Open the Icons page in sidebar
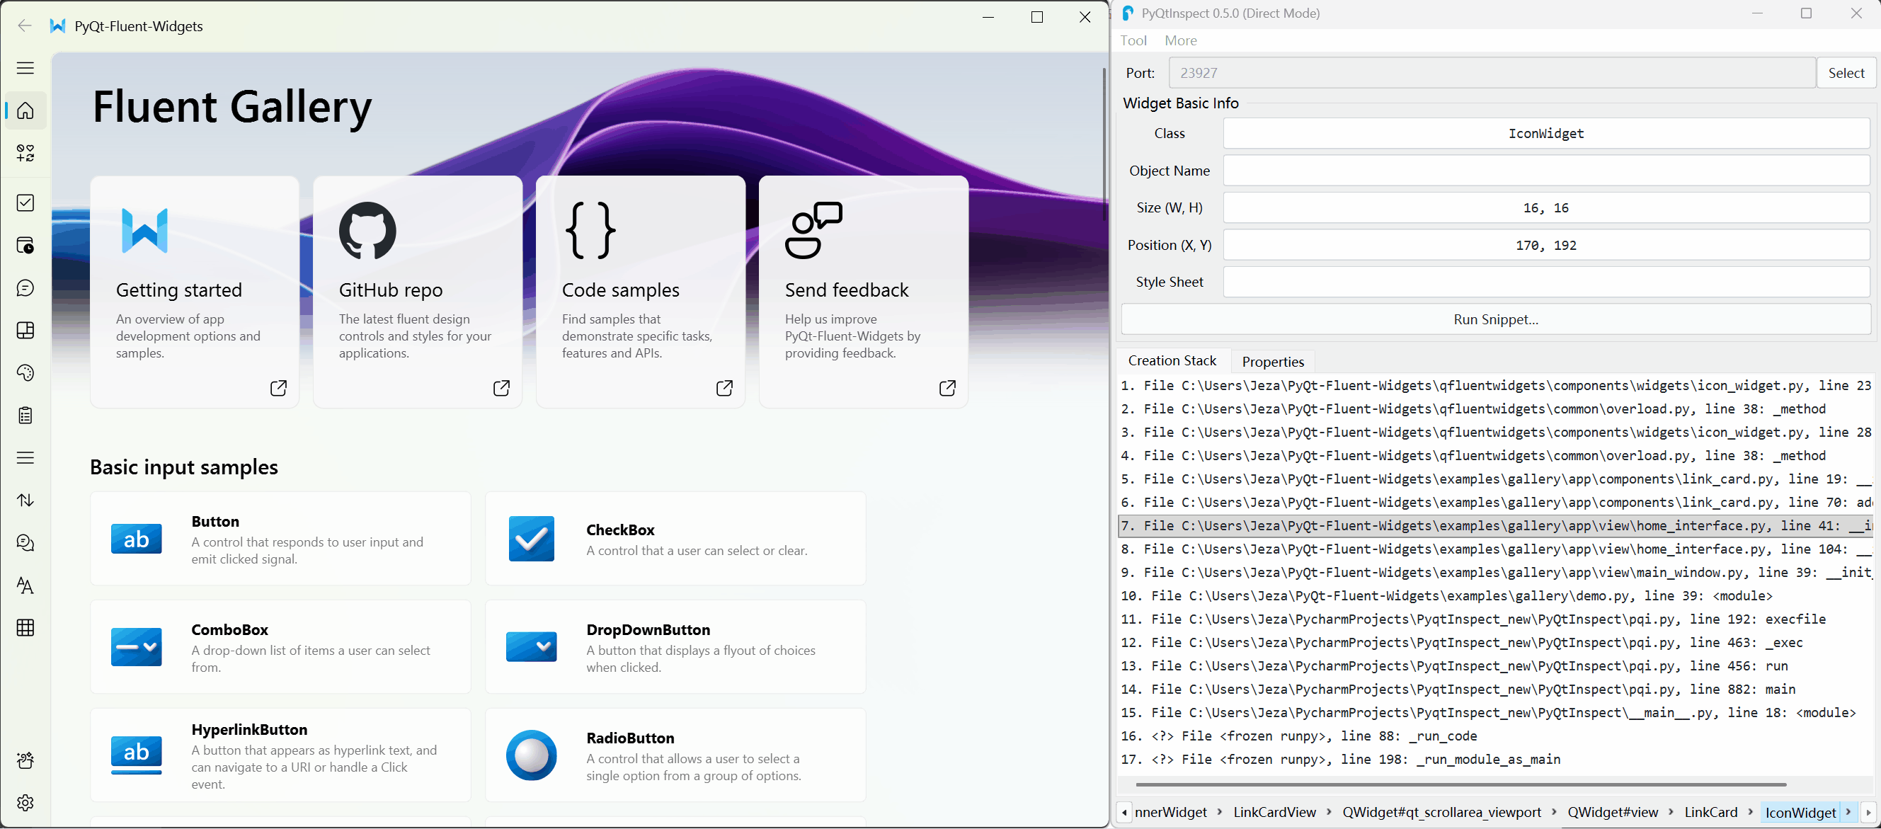 pos(25,153)
